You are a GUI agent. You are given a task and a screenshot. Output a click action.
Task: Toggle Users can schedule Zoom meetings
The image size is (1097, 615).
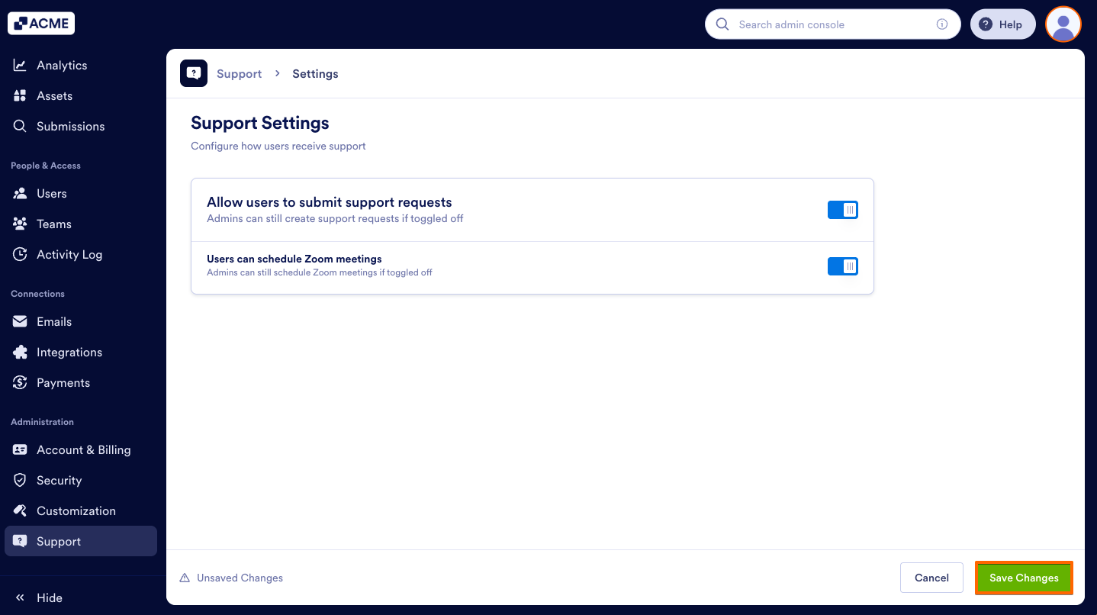click(843, 266)
